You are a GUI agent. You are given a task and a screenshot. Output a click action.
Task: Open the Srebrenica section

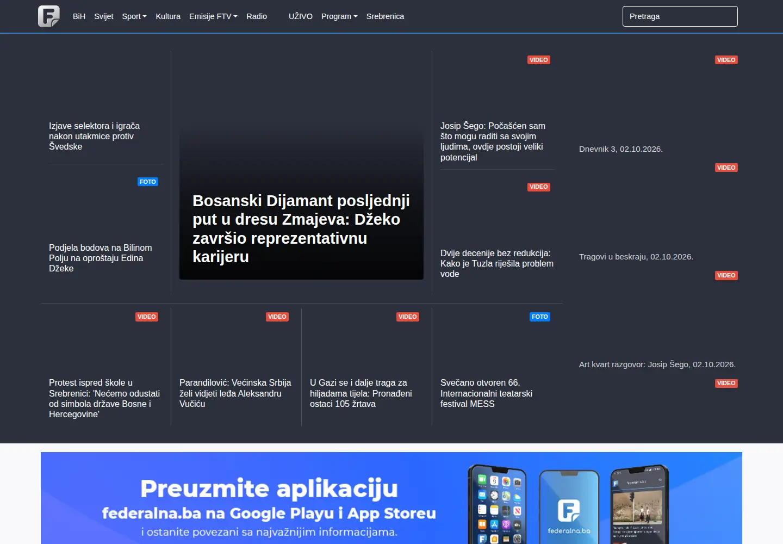click(385, 16)
